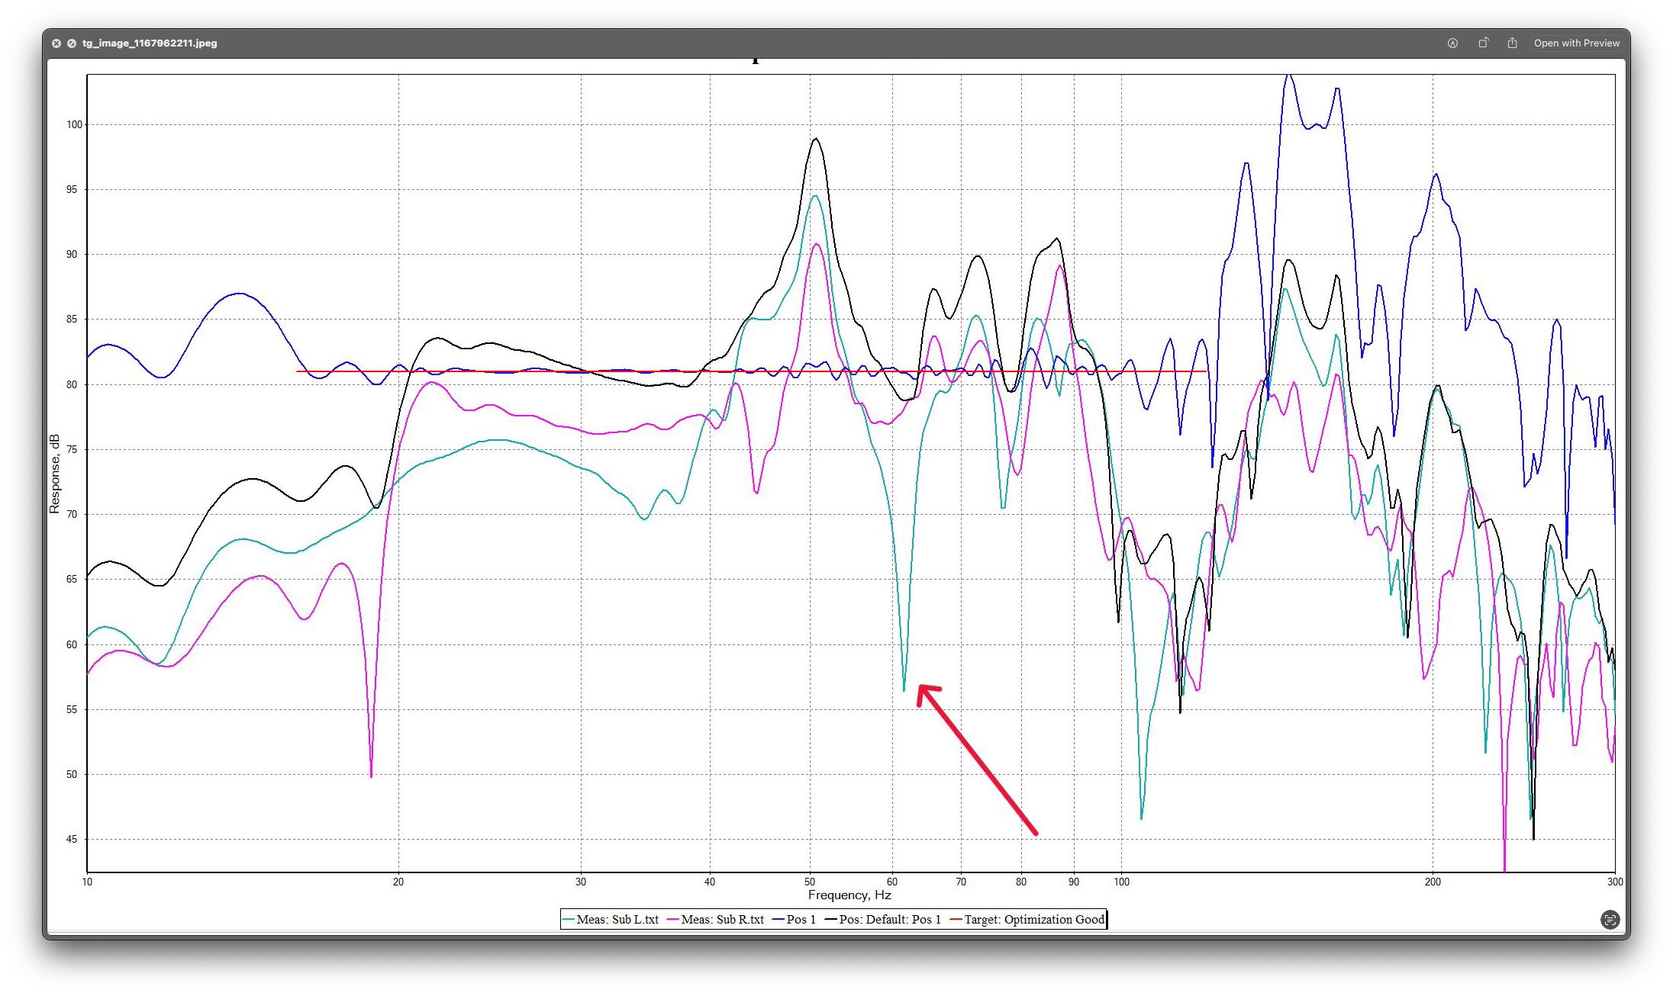The image size is (1673, 996).
Task: Click the 200 tick on the frequency axis
Action: (1433, 882)
